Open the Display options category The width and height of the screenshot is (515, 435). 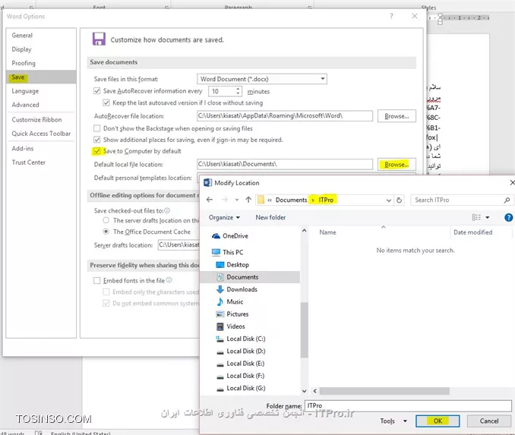[x=22, y=49]
